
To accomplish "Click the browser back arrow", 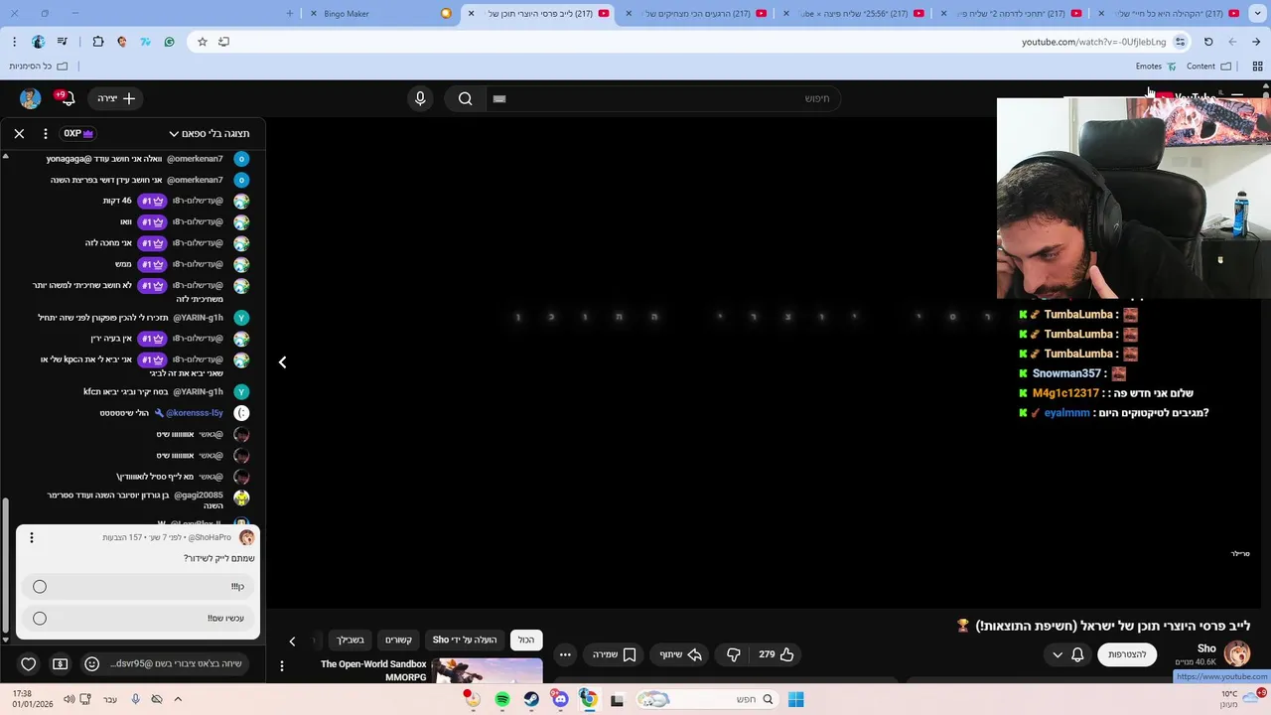I will [1232, 42].
